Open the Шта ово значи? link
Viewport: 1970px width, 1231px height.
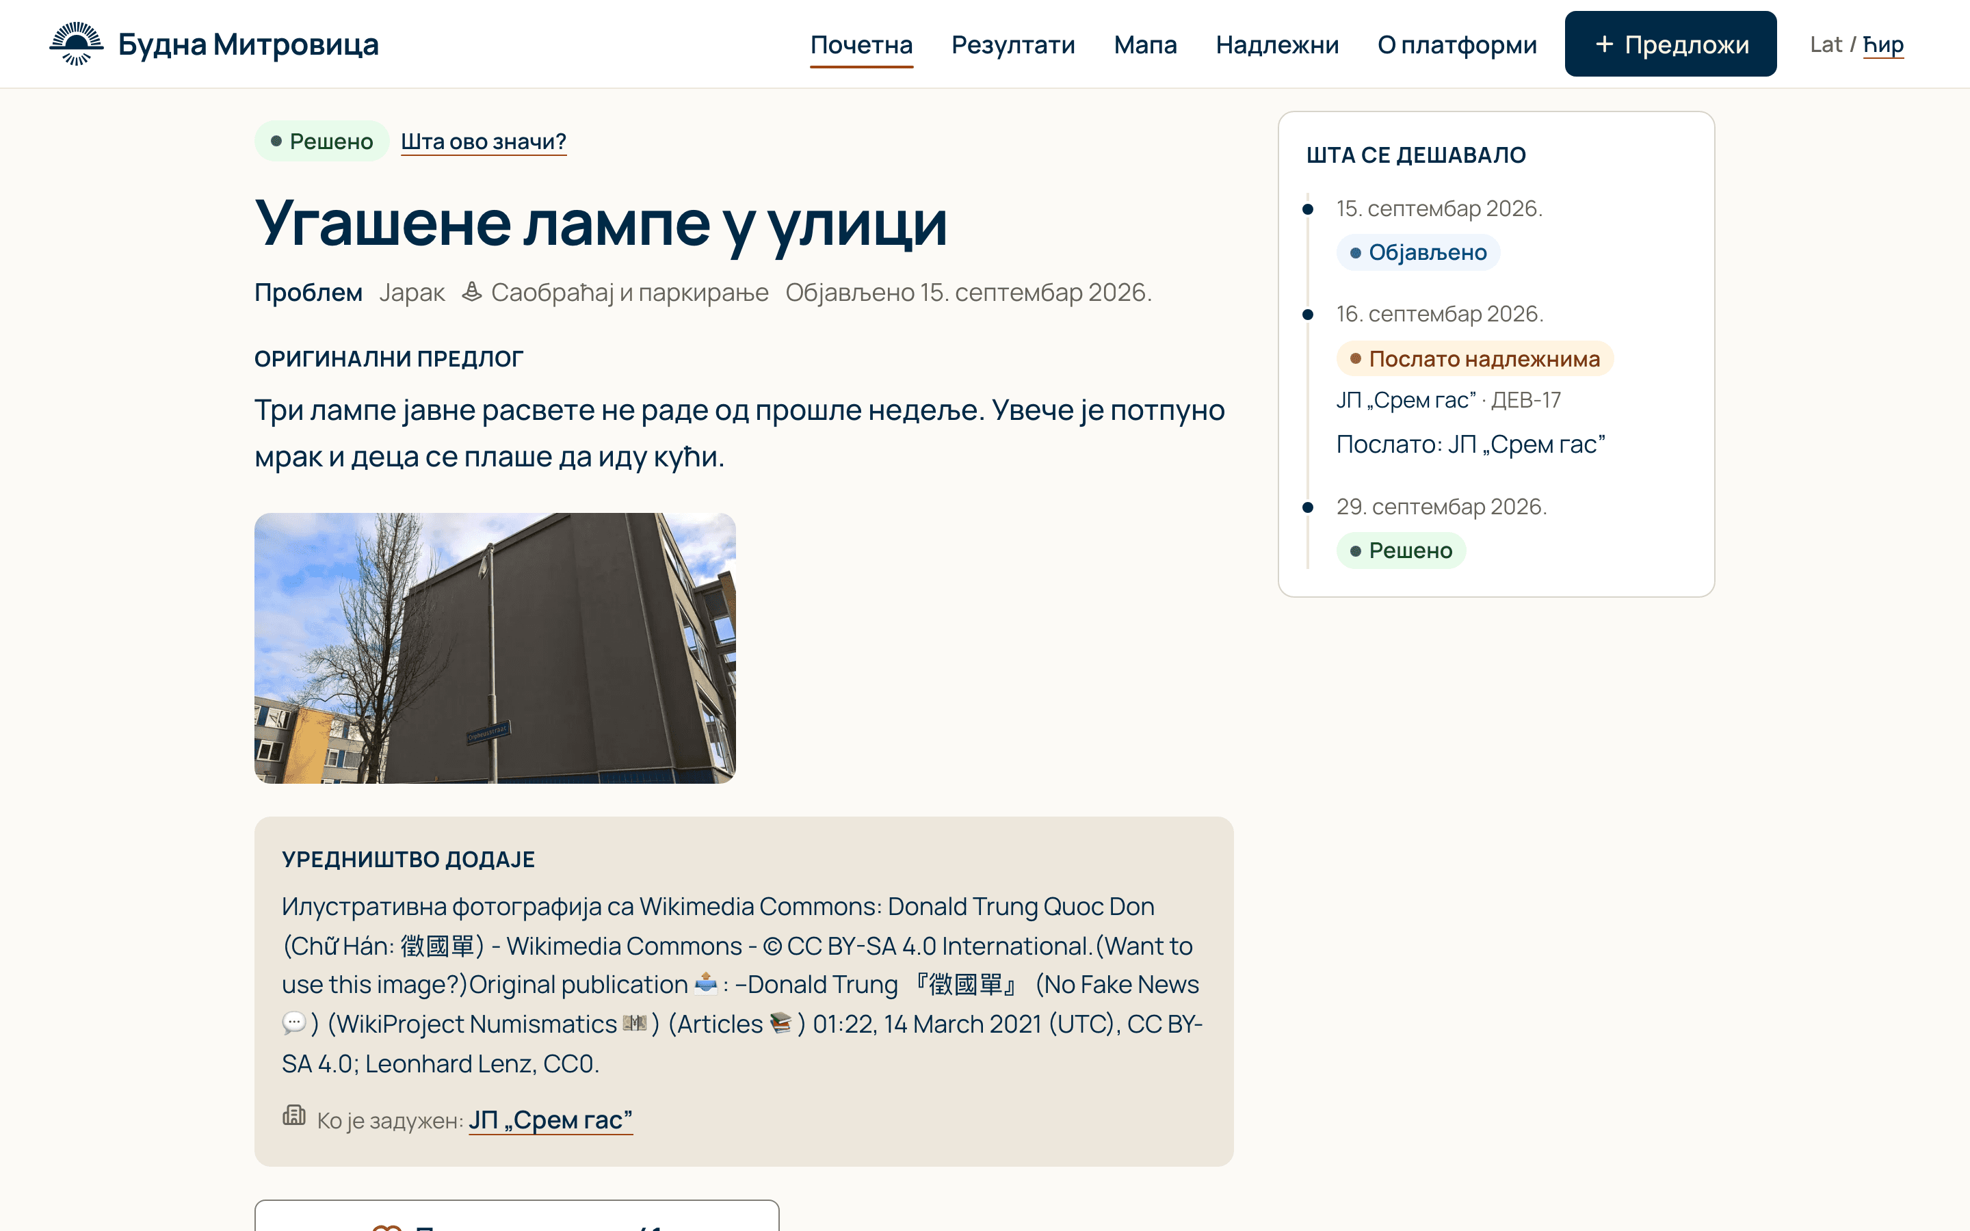(484, 142)
